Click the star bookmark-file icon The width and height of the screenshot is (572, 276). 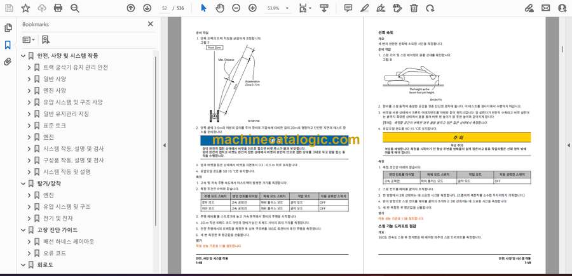25,8
